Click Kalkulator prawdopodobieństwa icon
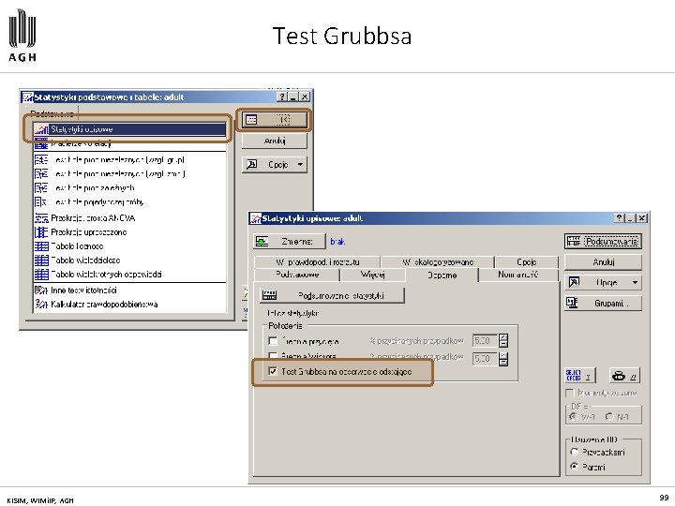Screen dimensions: 675x506 [41, 305]
